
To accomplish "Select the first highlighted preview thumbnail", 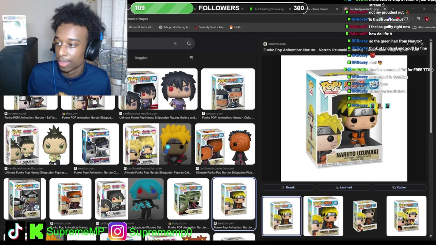I will tap(281, 216).
